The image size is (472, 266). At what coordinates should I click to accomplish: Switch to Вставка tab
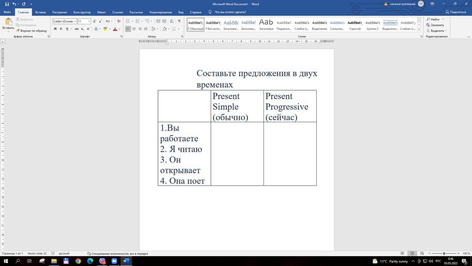(40, 12)
